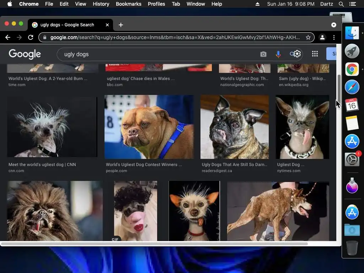Viewport: 364px width, 273px height.
Task: Reload the current page
Action: (31, 37)
